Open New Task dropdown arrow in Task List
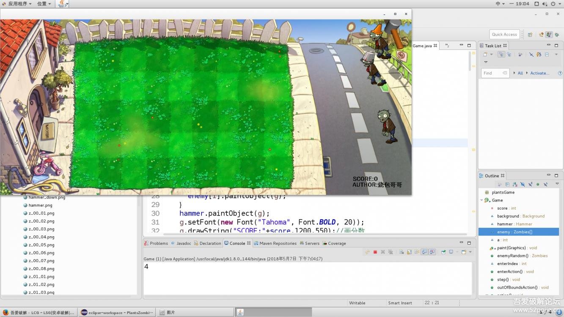The width and height of the screenshot is (564, 317). pyautogui.click(x=491, y=54)
